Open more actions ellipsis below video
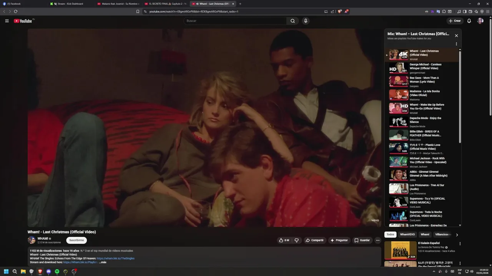Viewport: 492px width, 276px height. 378,240
